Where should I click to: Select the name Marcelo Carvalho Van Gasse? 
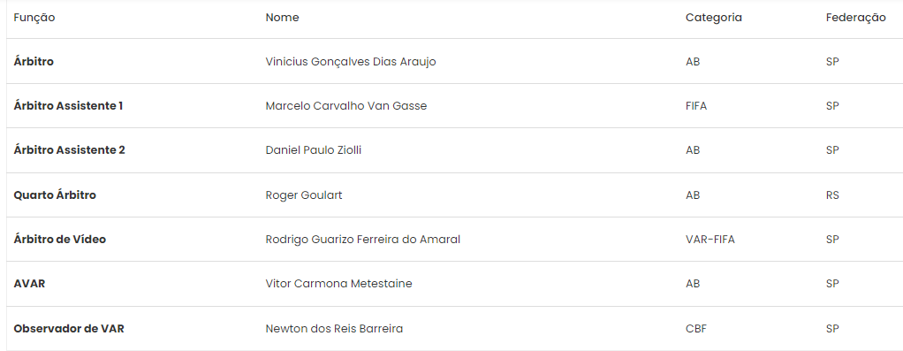346,106
